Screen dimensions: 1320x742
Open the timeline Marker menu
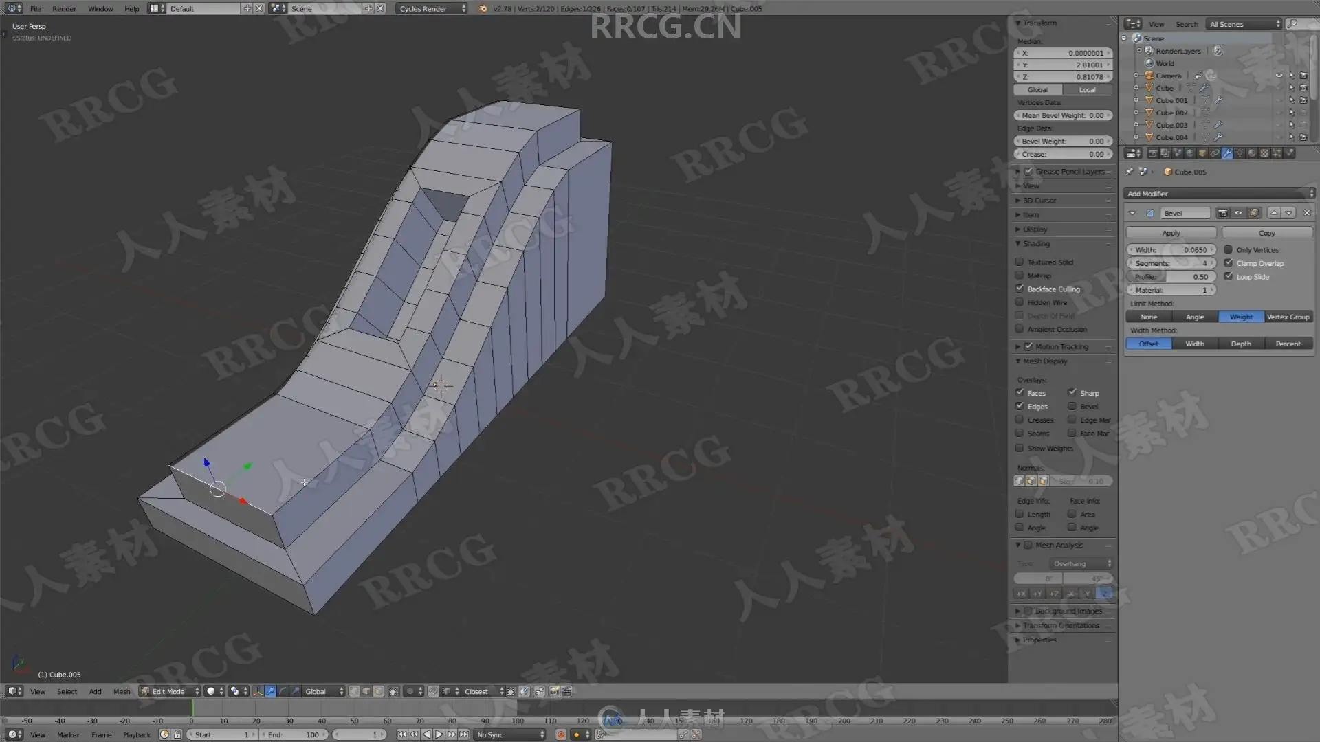coord(68,734)
